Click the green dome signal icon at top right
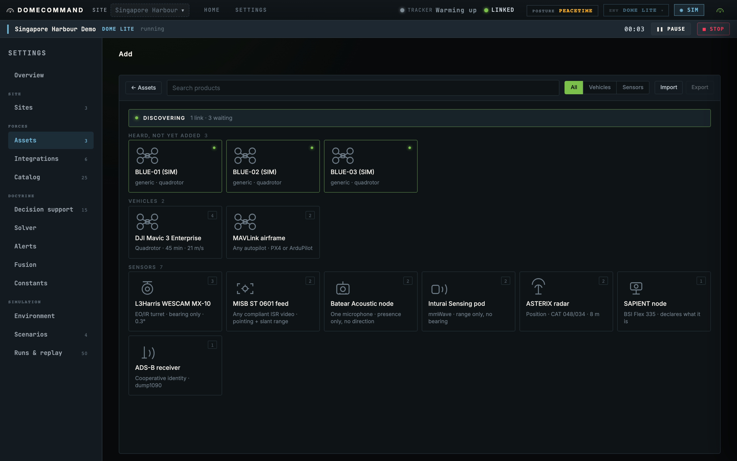Viewport: 737px width, 461px height. [720, 10]
